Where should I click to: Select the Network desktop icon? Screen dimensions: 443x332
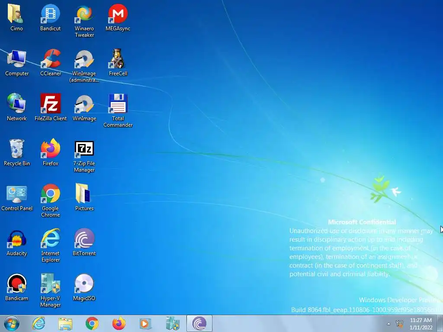17,107
